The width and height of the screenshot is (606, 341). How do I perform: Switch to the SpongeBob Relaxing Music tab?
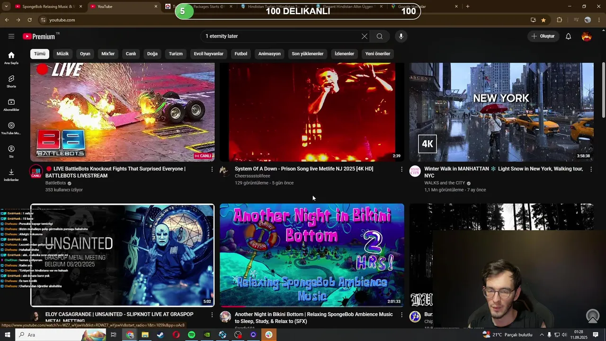pos(45,7)
